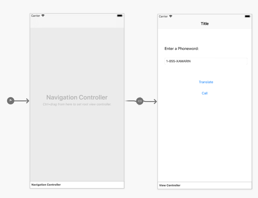Click the battery icon on the Navigation Controller scene
258x198 pixels.
click(120, 16)
